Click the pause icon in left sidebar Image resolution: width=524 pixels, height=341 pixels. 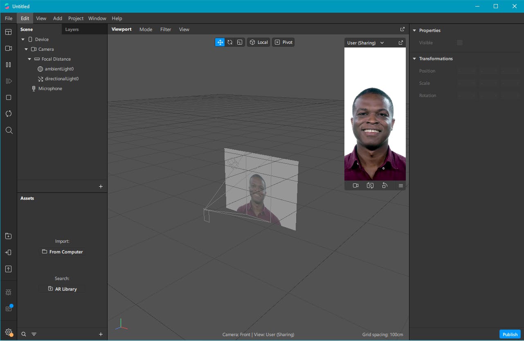9,65
